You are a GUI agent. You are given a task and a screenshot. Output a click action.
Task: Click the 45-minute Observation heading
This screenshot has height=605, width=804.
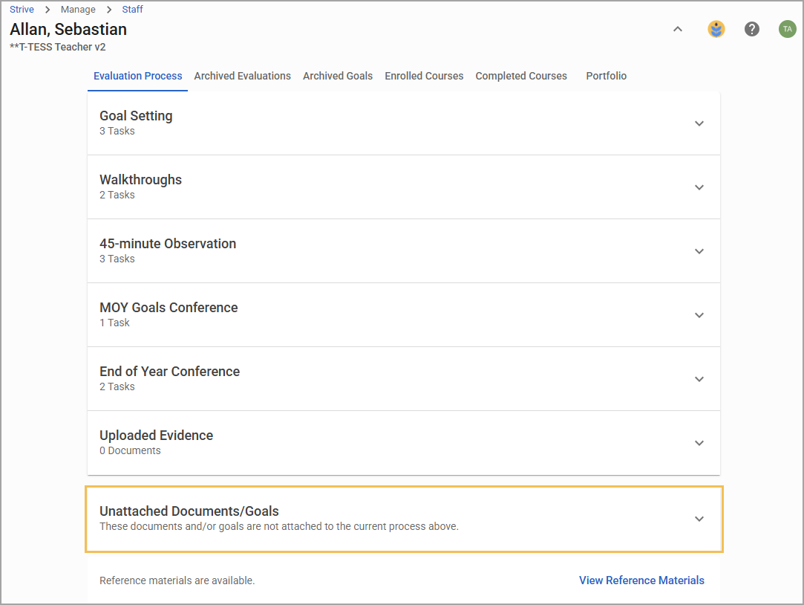click(x=168, y=244)
